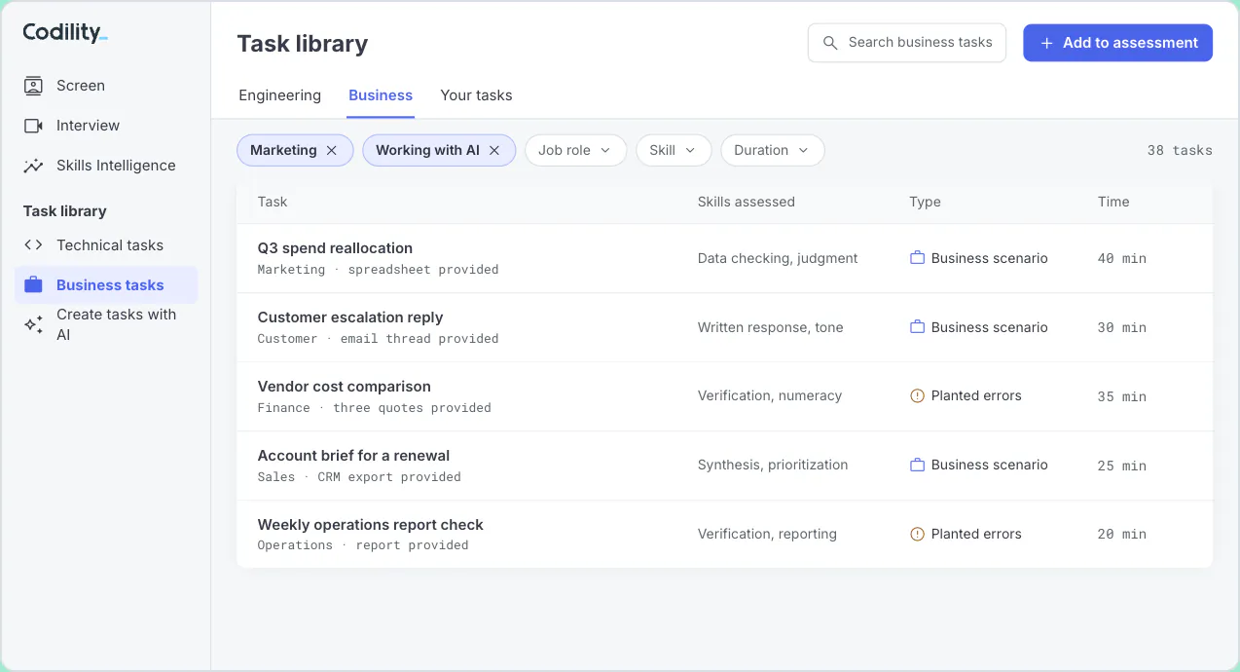Click the 20 min time value
The image size is (1240, 672).
pos(1122,534)
